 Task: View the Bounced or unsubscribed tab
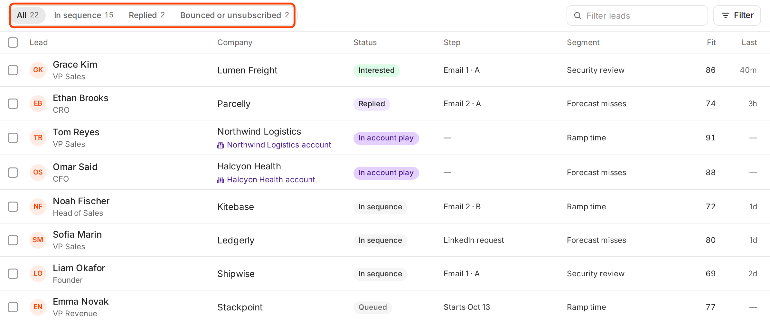pyautogui.click(x=235, y=15)
